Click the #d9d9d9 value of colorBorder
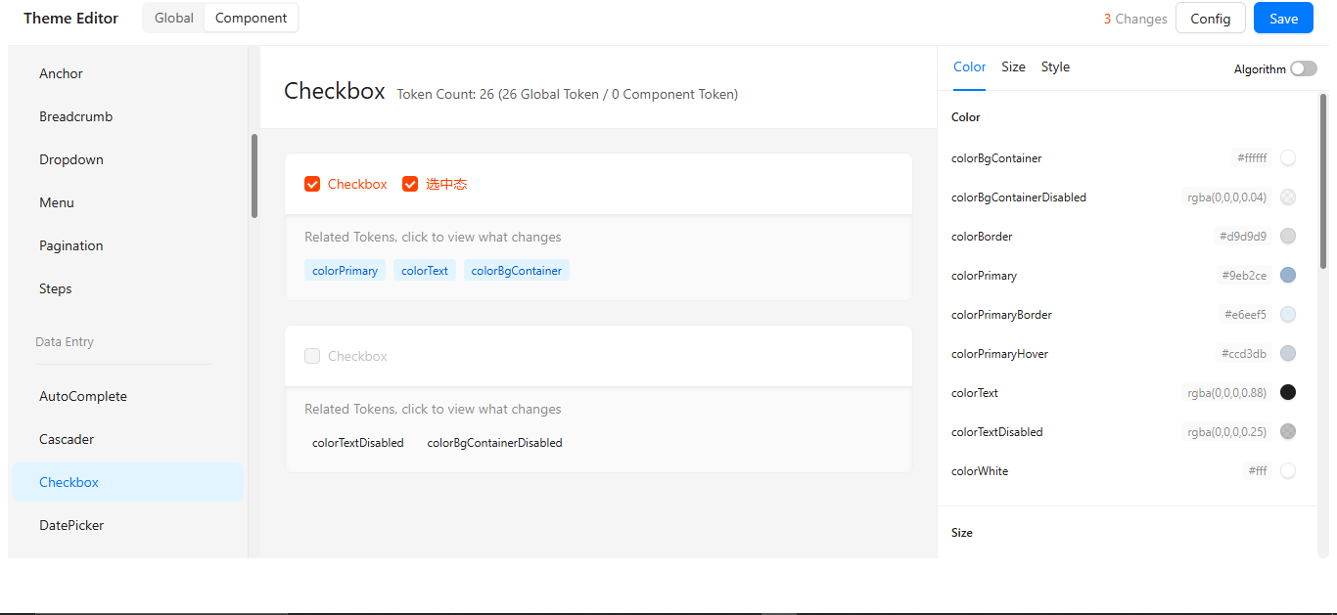Viewport: 1337px width, 615px height. [1243, 236]
